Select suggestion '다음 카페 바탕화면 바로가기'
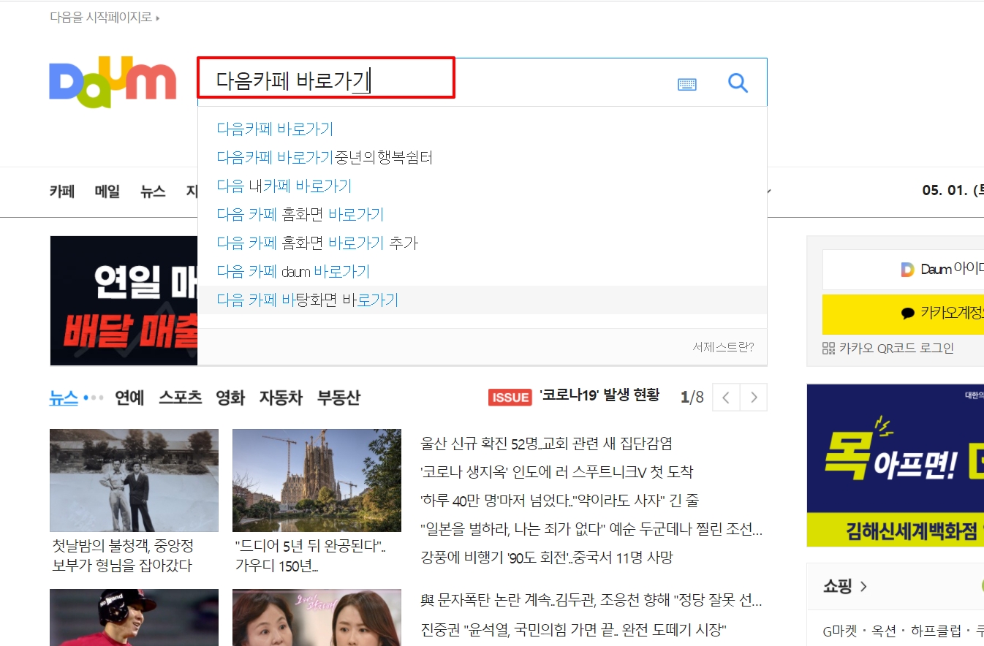 (308, 300)
